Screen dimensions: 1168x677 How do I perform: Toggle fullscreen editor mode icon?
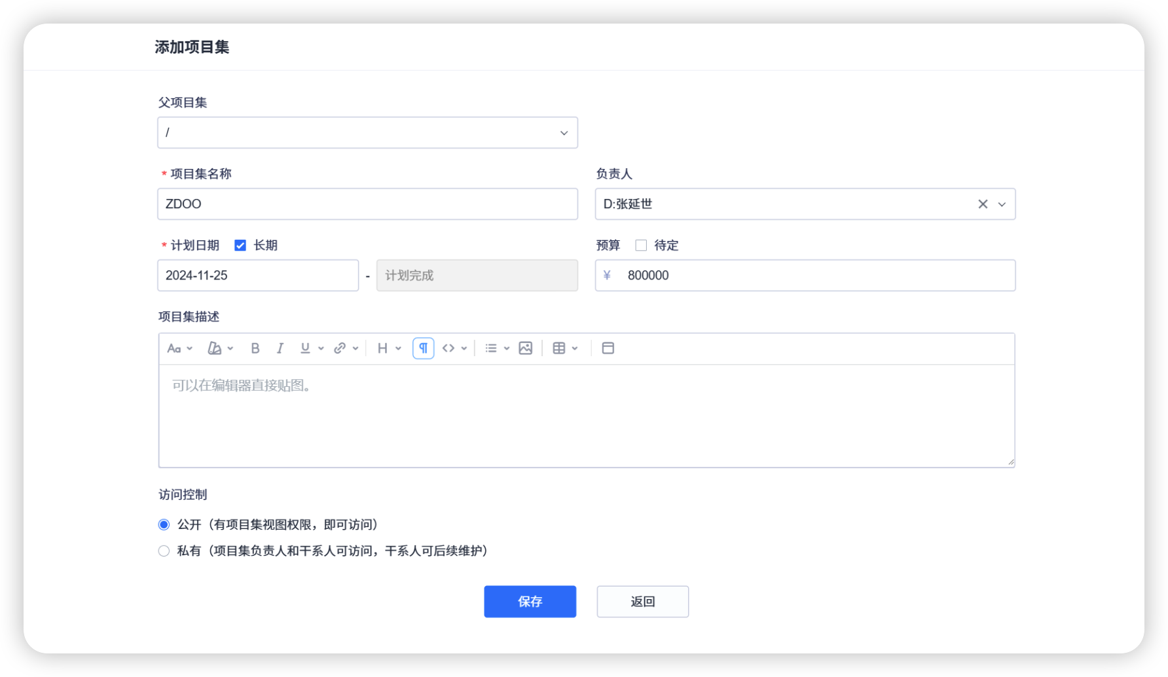tap(608, 348)
